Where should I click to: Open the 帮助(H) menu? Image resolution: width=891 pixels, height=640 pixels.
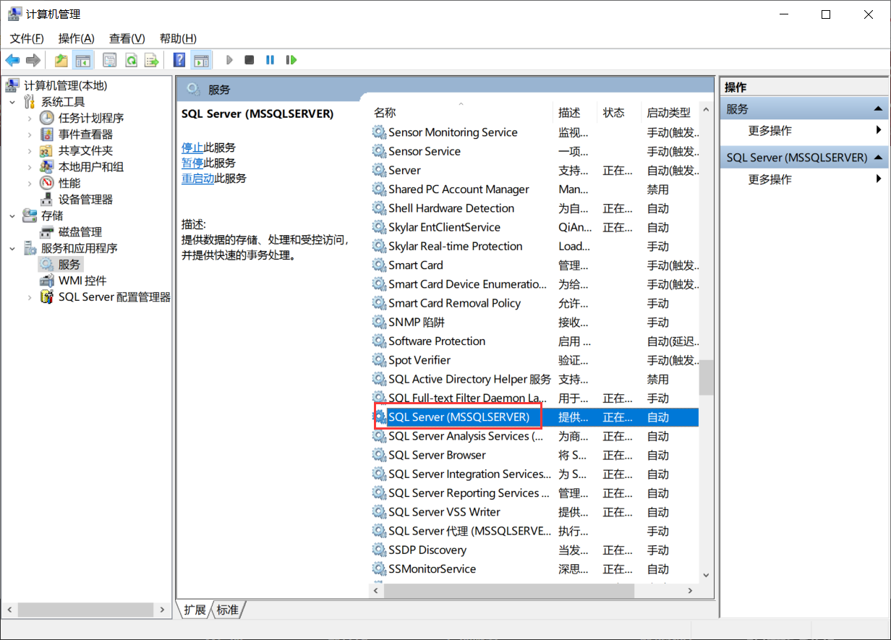click(178, 38)
